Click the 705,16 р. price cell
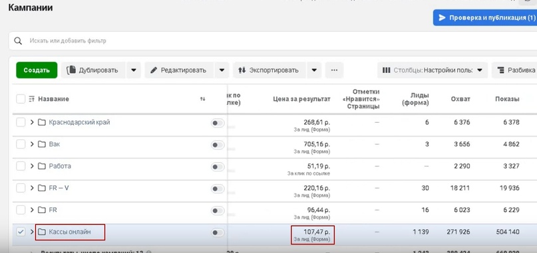This screenshot has height=253, width=537. point(317,144)
